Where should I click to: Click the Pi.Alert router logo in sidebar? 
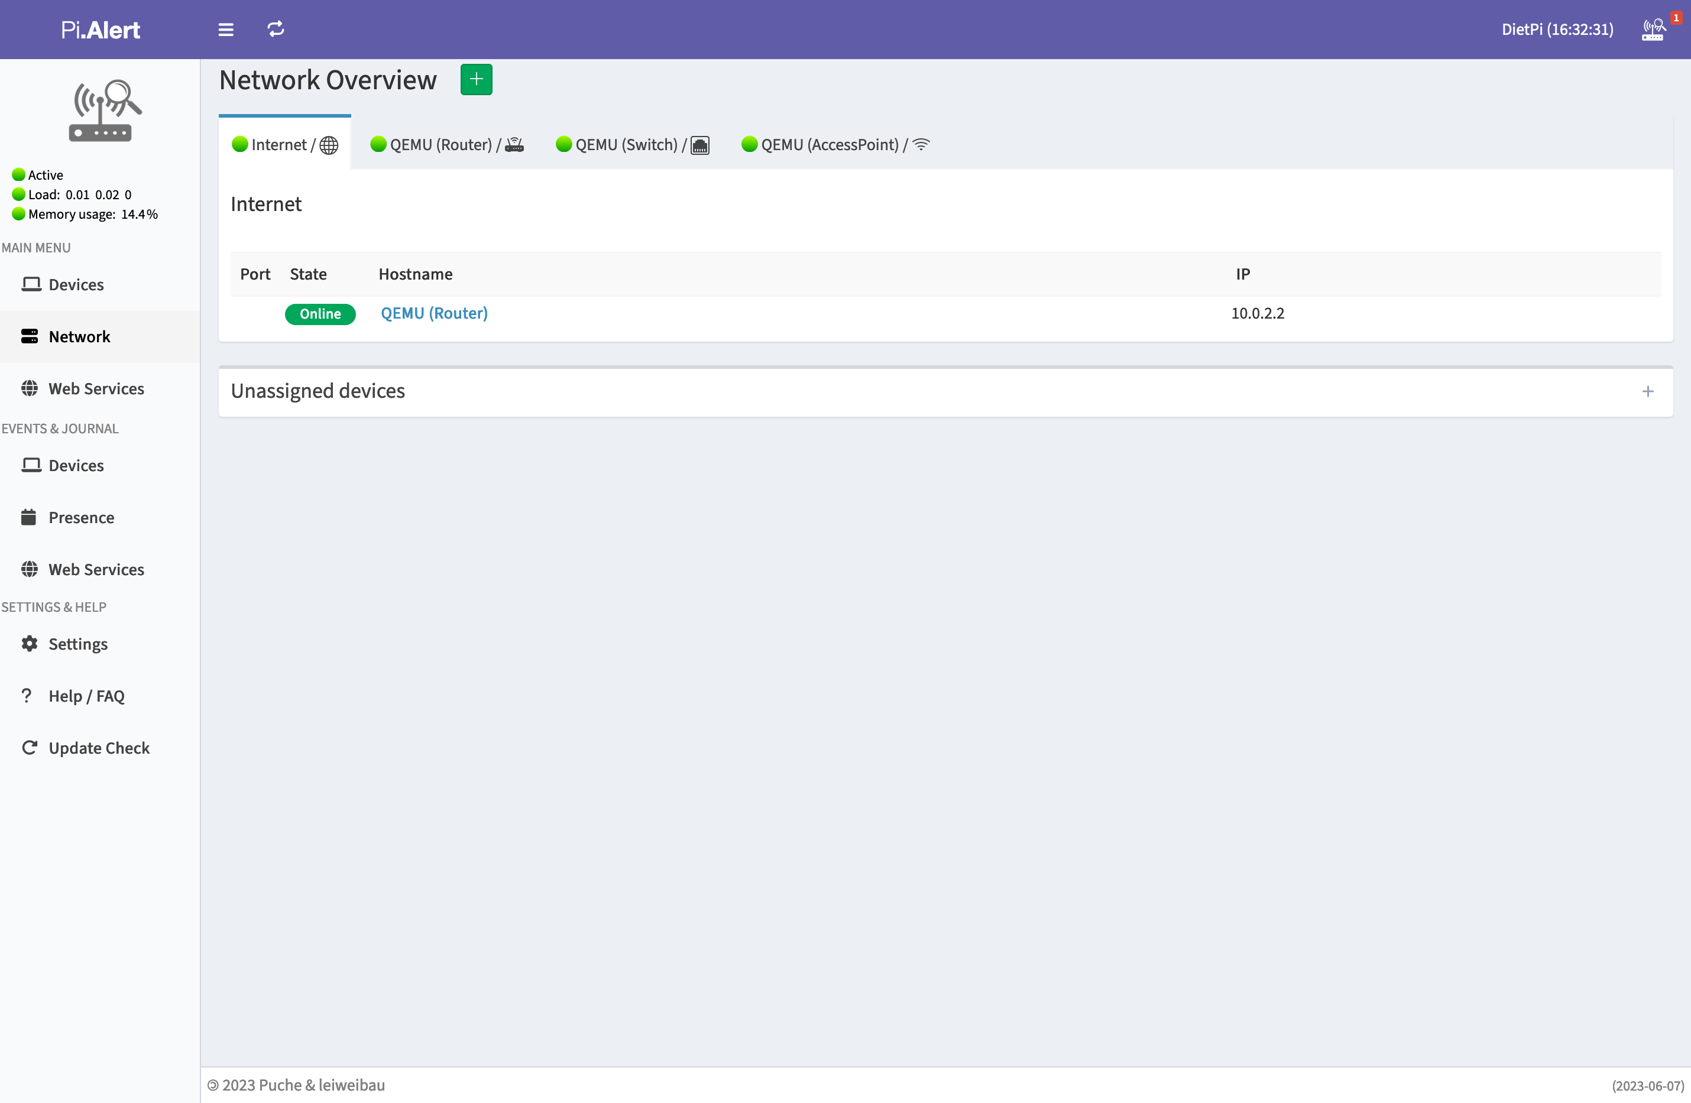105,112
